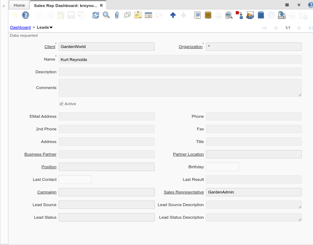Open the Report icon in toolbar

click(x=198, y=15)
